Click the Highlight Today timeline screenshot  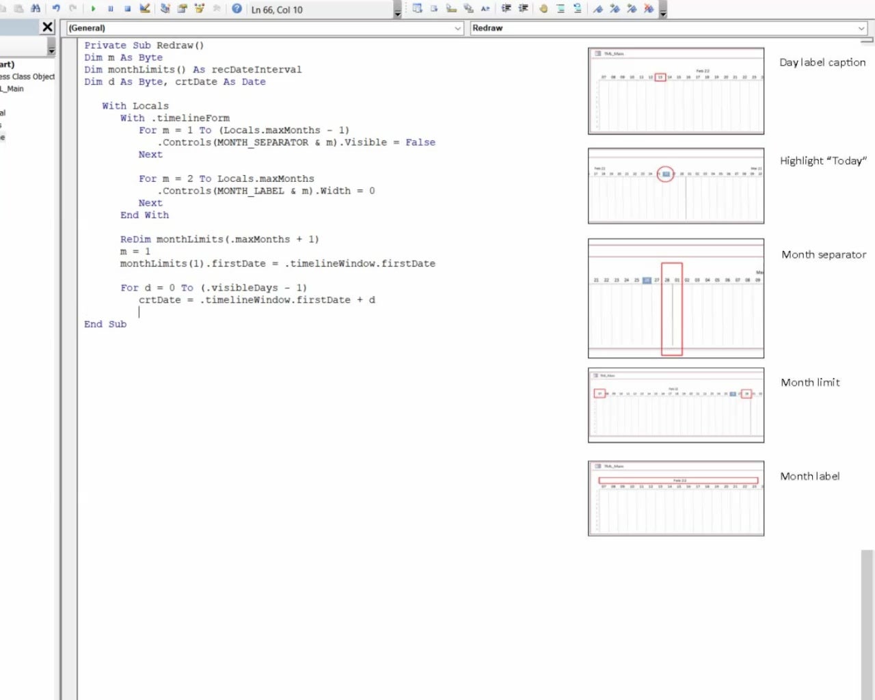click(675, 186)
